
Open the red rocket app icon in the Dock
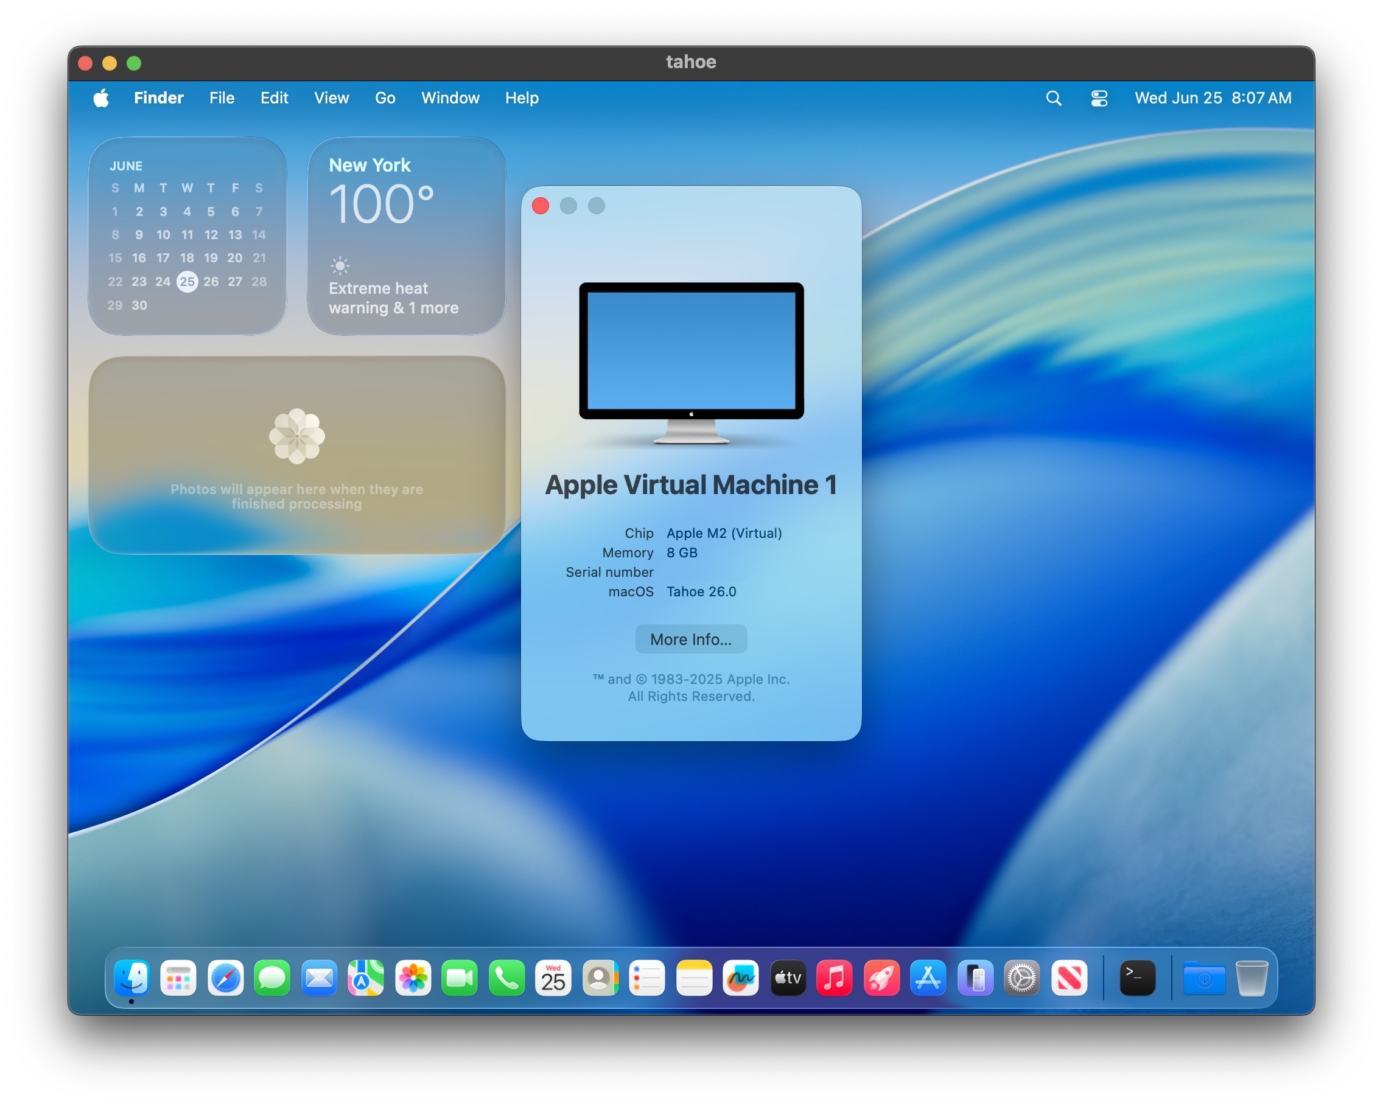tap(882, 977)
